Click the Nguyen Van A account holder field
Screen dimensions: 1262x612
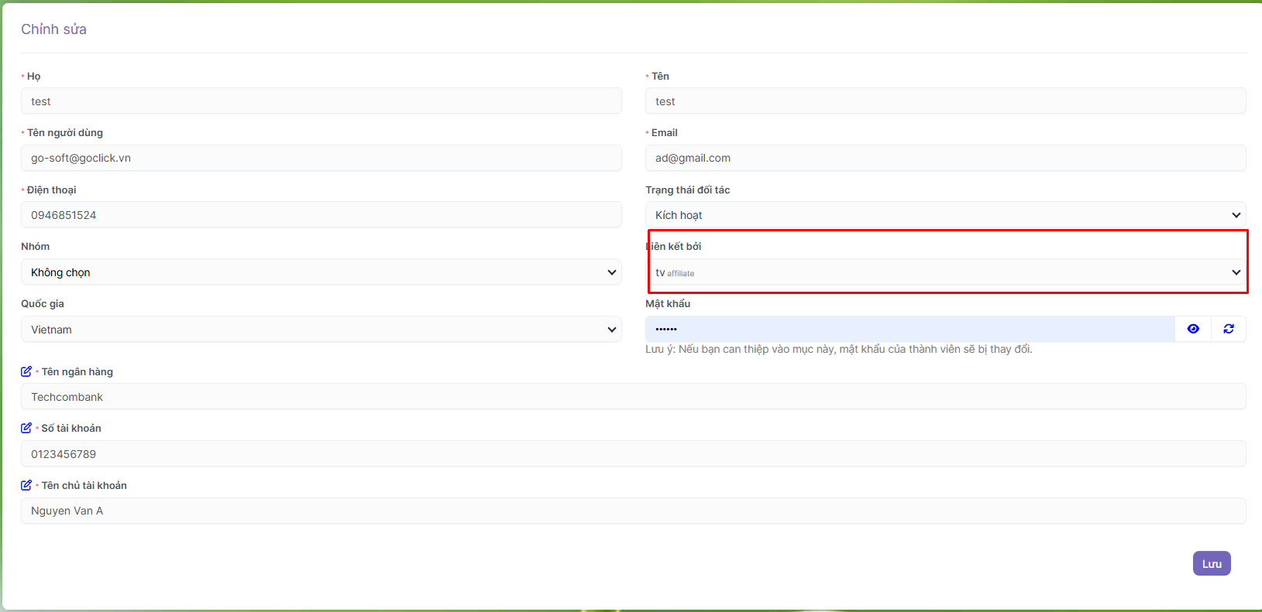click(633, 511)
